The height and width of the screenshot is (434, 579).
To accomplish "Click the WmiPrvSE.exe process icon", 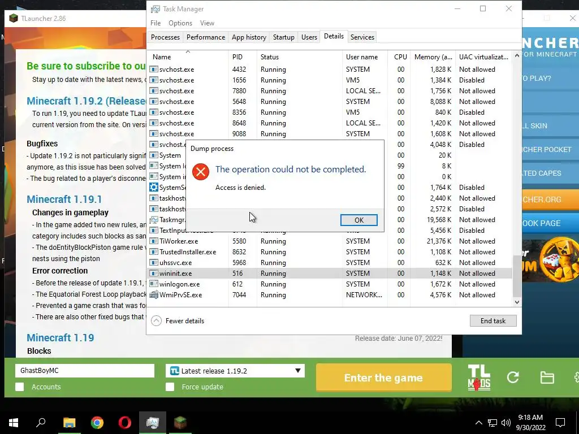I will pyautogui.click(x=154, y=295).
